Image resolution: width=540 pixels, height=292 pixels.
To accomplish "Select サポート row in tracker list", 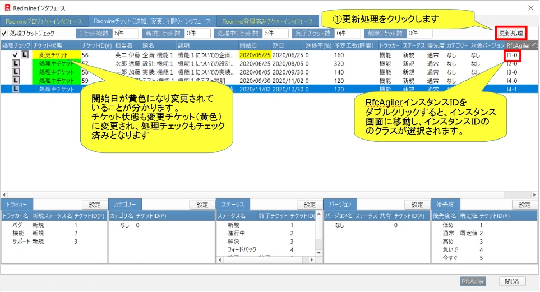I will (x=54, y=242).
